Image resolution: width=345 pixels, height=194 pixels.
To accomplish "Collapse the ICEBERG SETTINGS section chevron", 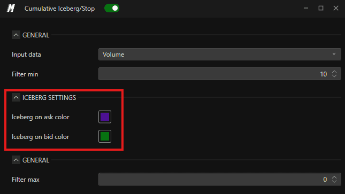I will [16, 97].
